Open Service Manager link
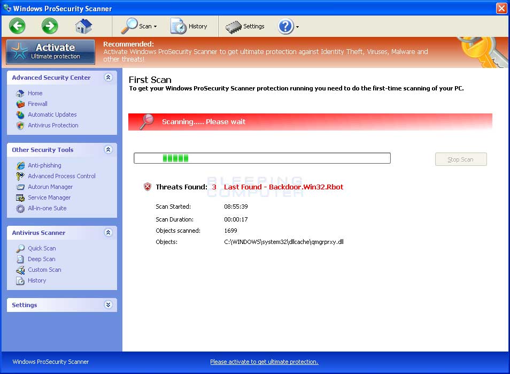 [49, 197]
